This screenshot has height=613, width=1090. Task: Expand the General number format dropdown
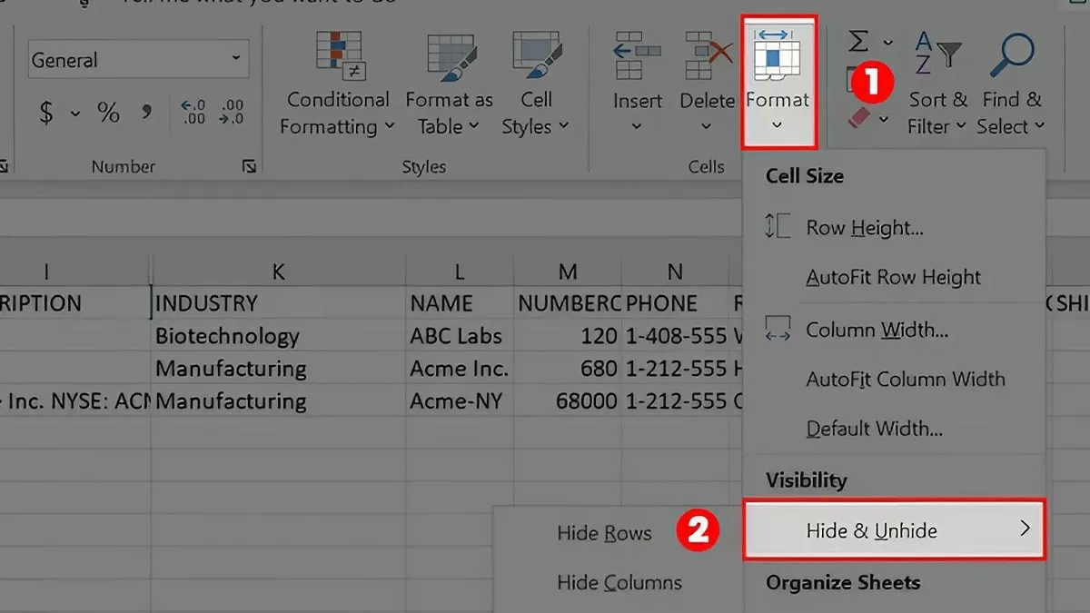[x=235, y=60]
